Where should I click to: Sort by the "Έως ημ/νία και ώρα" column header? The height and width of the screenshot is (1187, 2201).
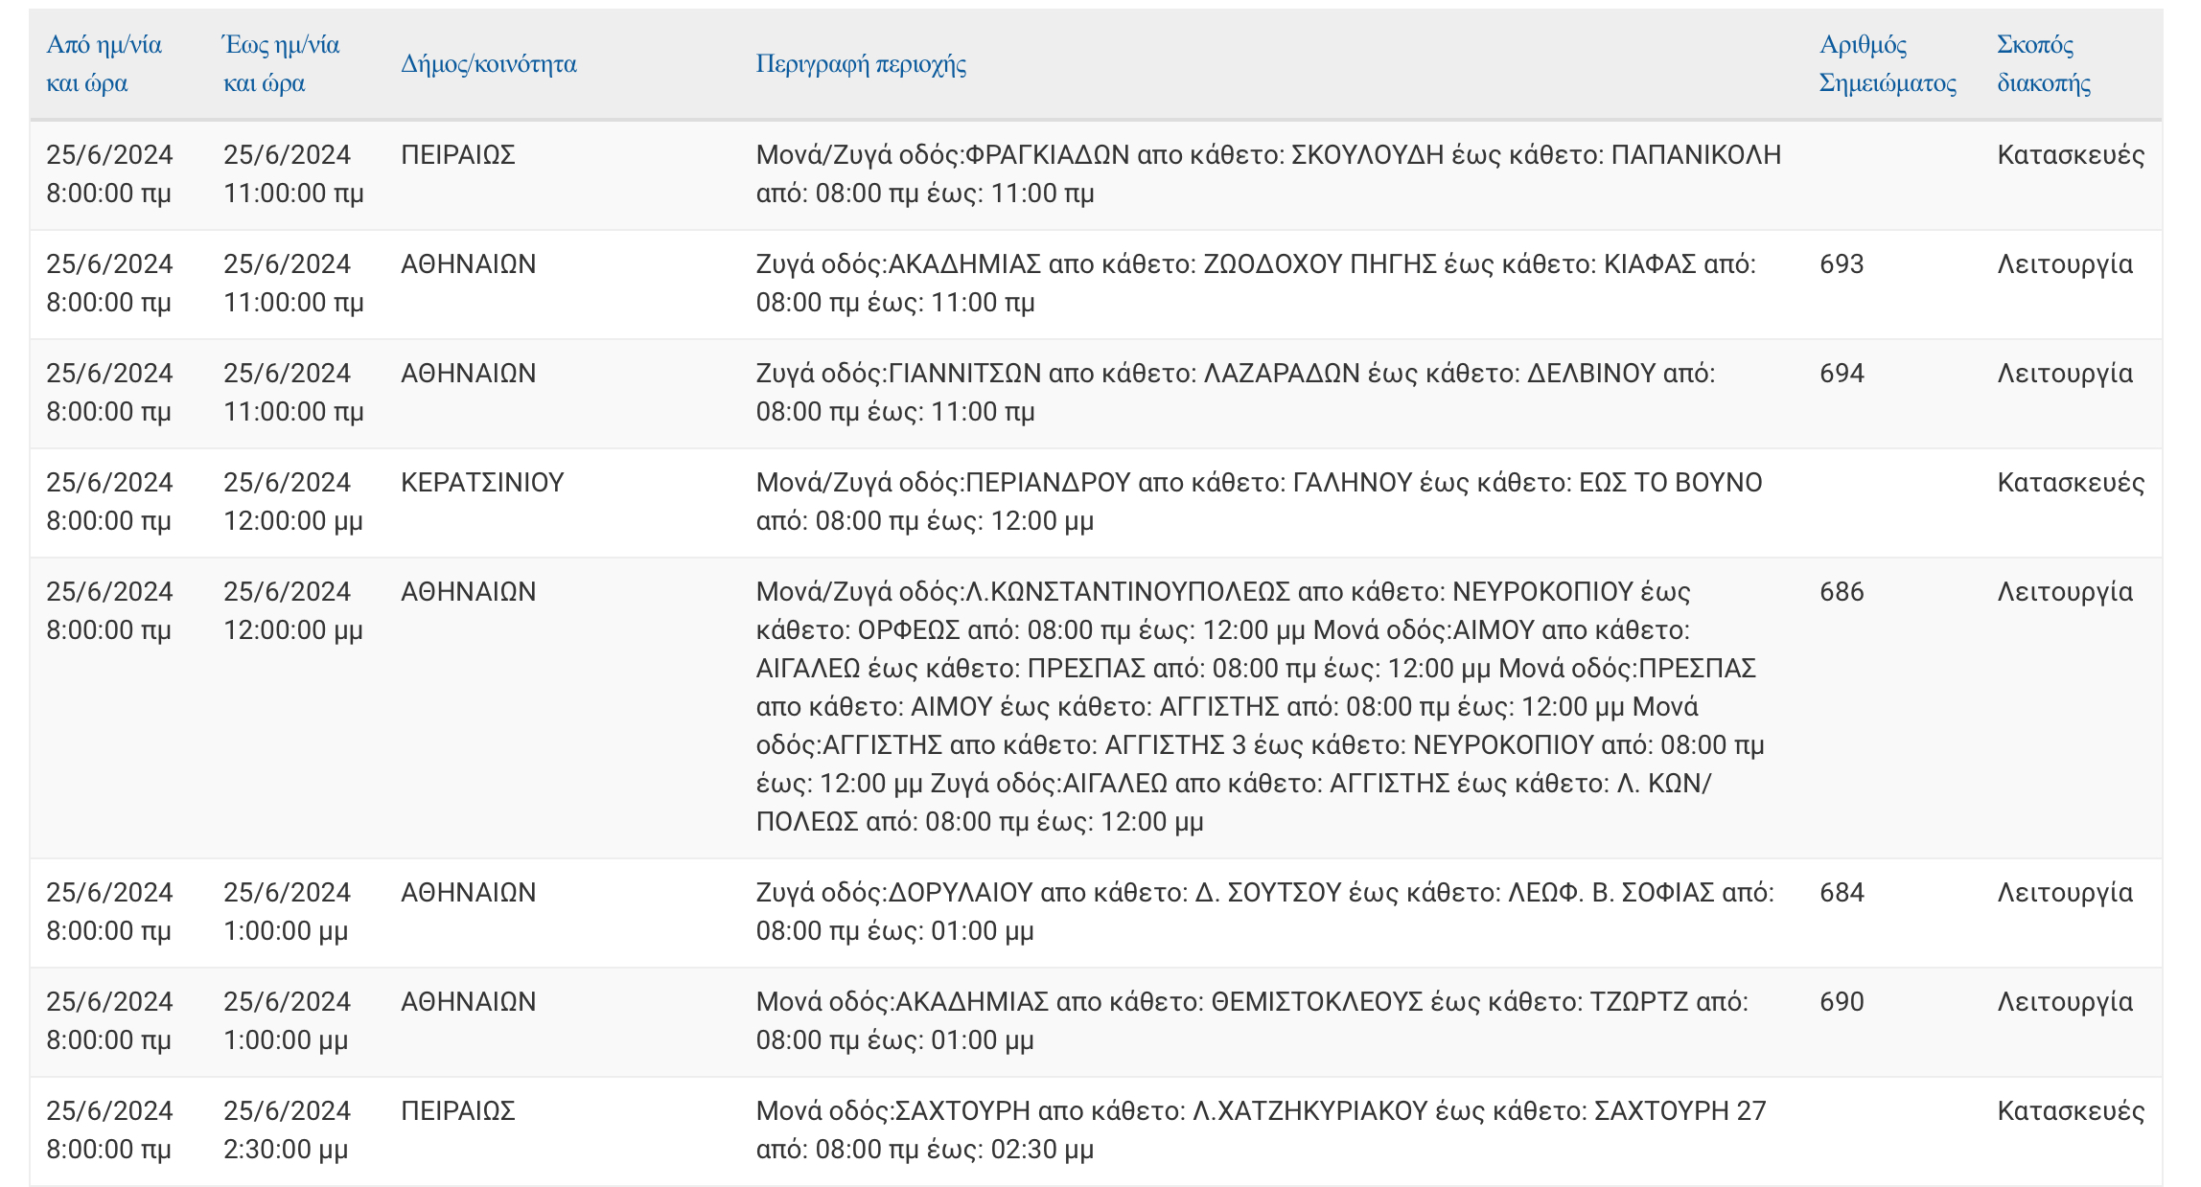pos(281,63)
